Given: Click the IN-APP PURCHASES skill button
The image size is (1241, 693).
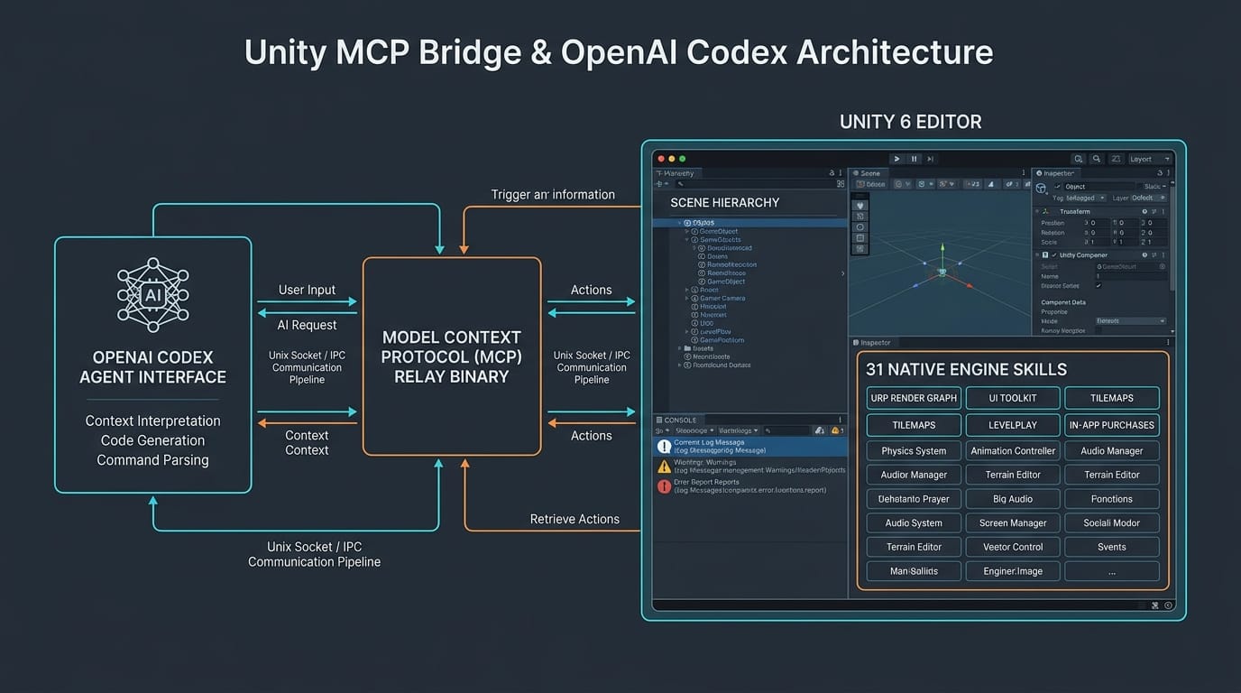Looking at the screenshot, I should [x=1111, y=425].
